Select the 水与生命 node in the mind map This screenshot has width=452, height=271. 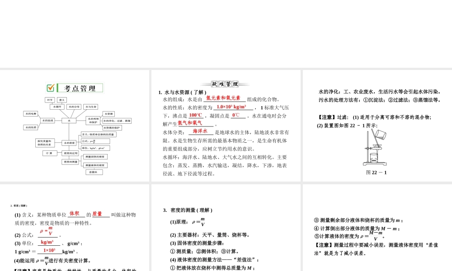click(x=90, y=107)
